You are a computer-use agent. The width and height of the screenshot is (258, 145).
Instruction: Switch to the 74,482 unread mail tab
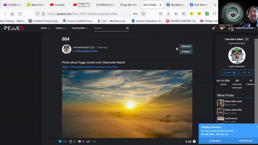13,5
